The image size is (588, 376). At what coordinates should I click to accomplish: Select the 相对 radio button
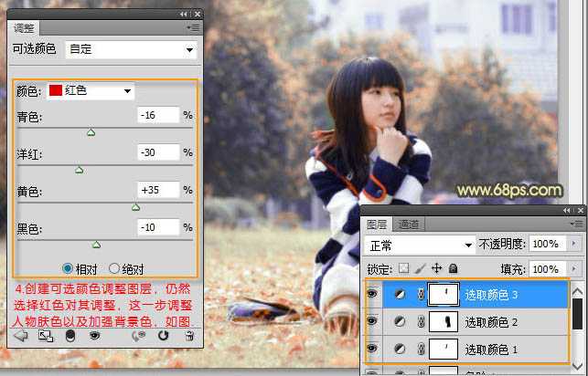point(68,268)
